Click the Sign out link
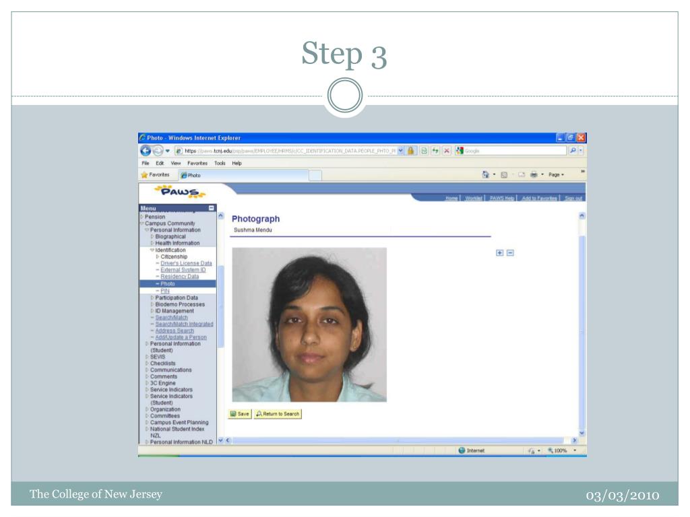 tap(573, 199)
